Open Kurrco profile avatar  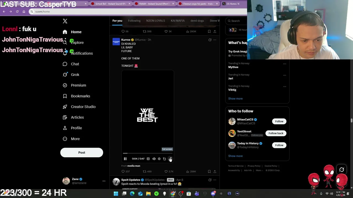(116, 42)
